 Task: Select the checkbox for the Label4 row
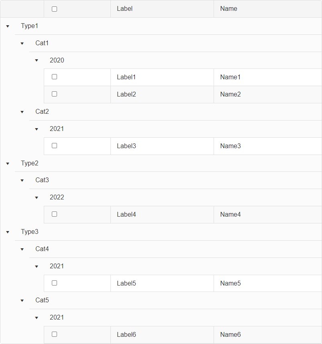[x=55, y=214]
